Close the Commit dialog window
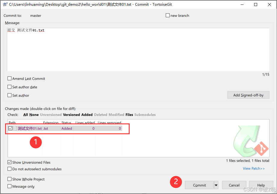Image resolution: width=277 pixels, height=194 pixels. (269, 5)
